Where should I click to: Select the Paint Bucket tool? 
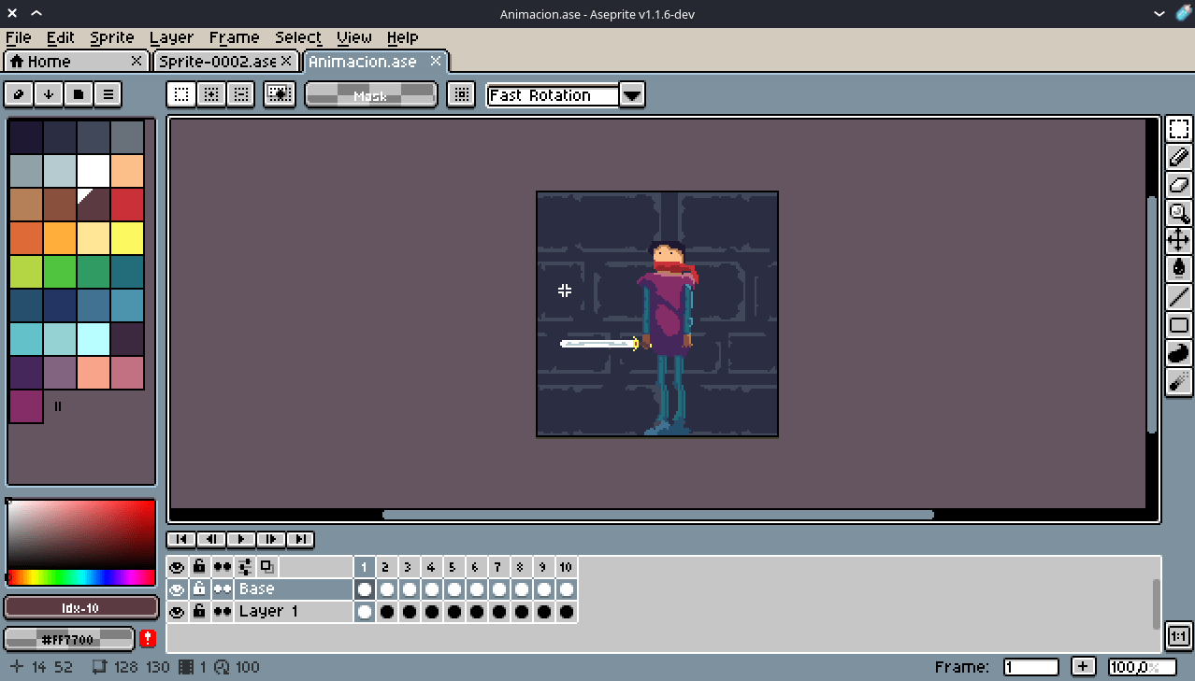(x=1178, y=269)
